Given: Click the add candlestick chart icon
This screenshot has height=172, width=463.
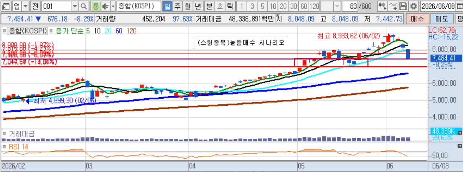Looking at the screenshot, I should (x=382, y=6).
